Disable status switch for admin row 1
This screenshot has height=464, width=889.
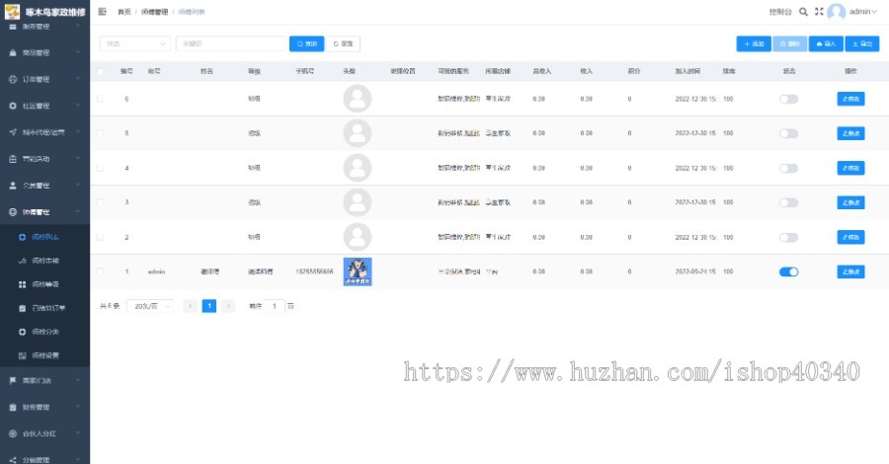coord(788,271)
